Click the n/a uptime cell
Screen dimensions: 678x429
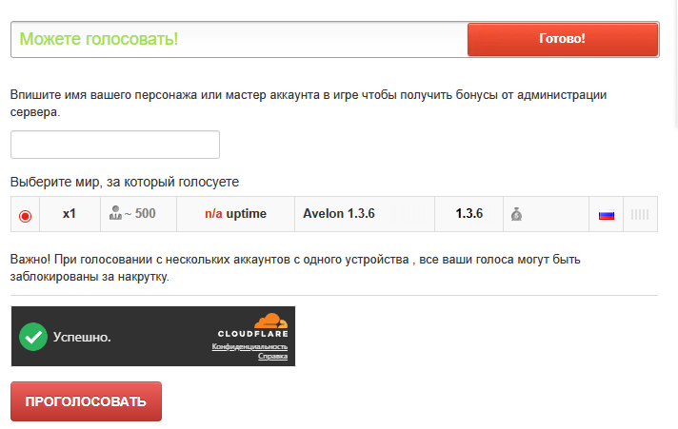click(x=235, y=214)
